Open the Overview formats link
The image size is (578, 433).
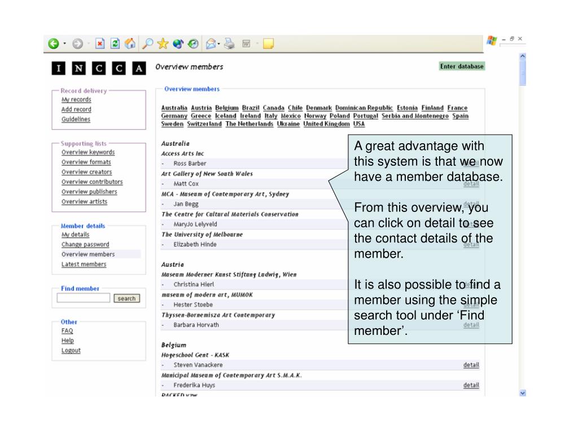pos(86,162)
